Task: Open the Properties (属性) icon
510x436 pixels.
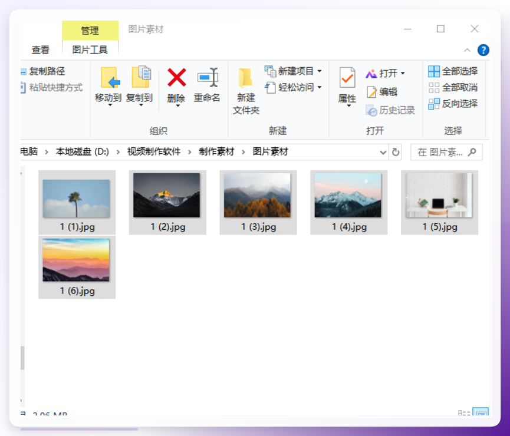Action: (347, 78)
